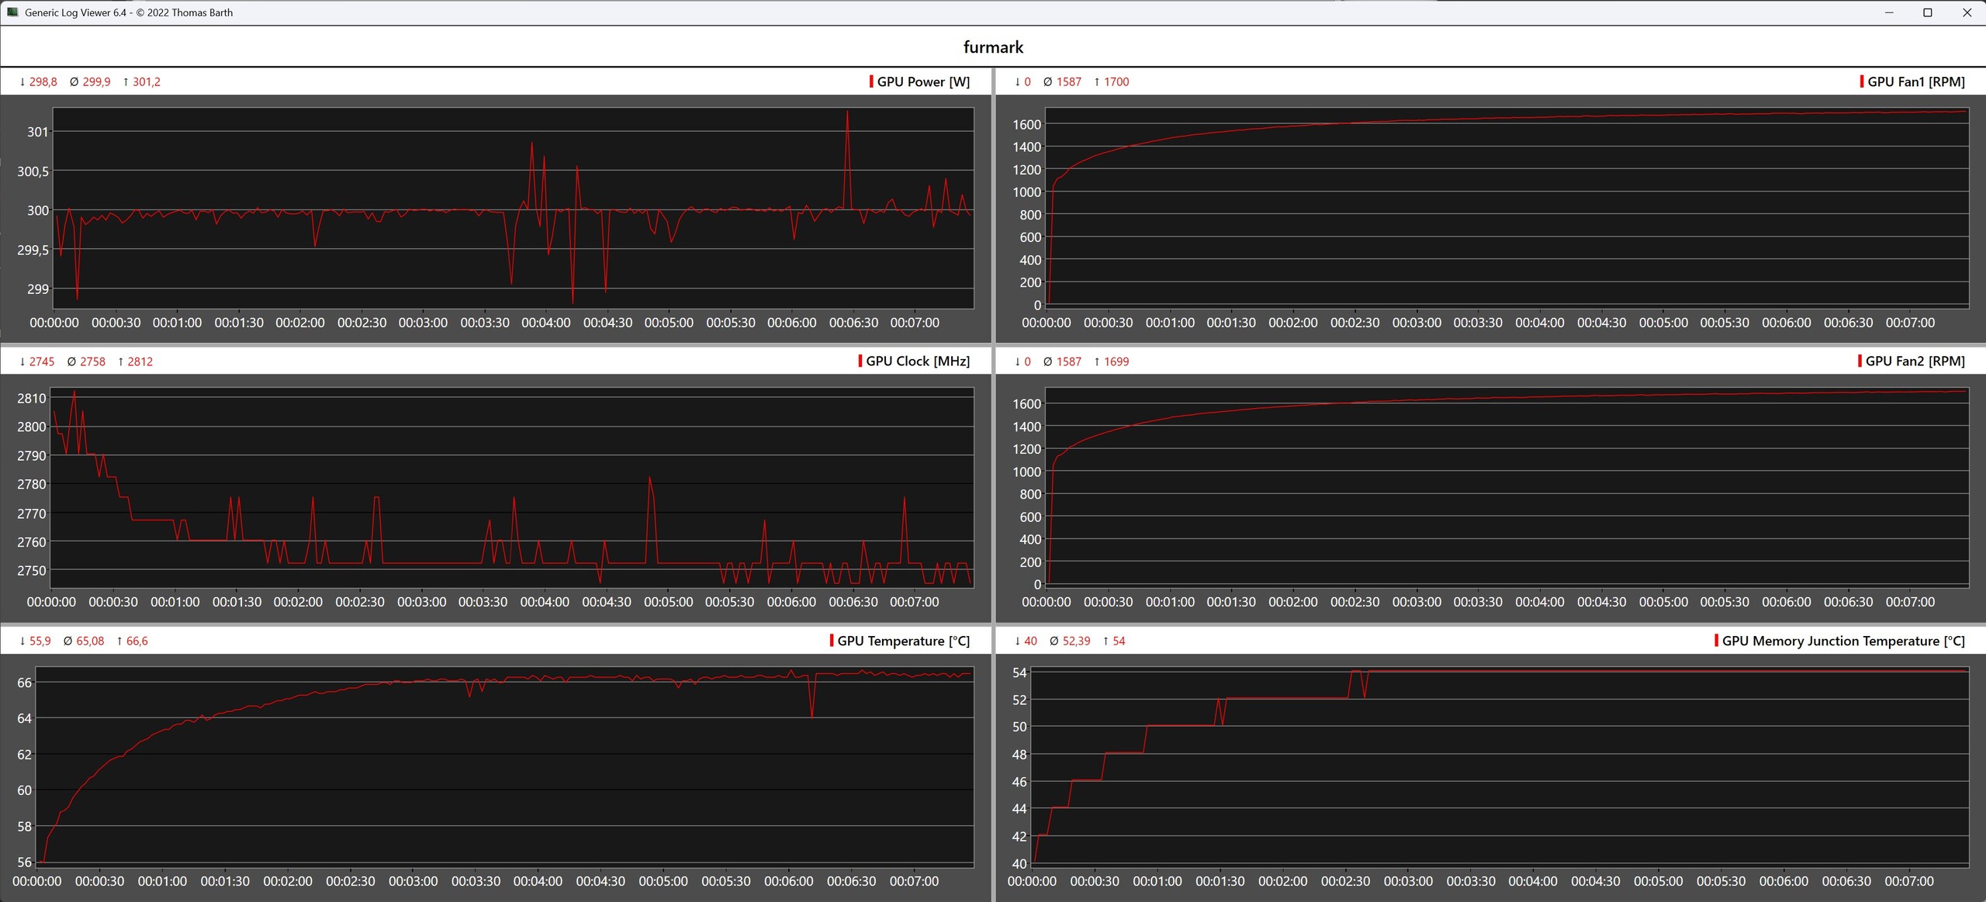Click red legend marker beside GPU Fan1

point(1862,81)
